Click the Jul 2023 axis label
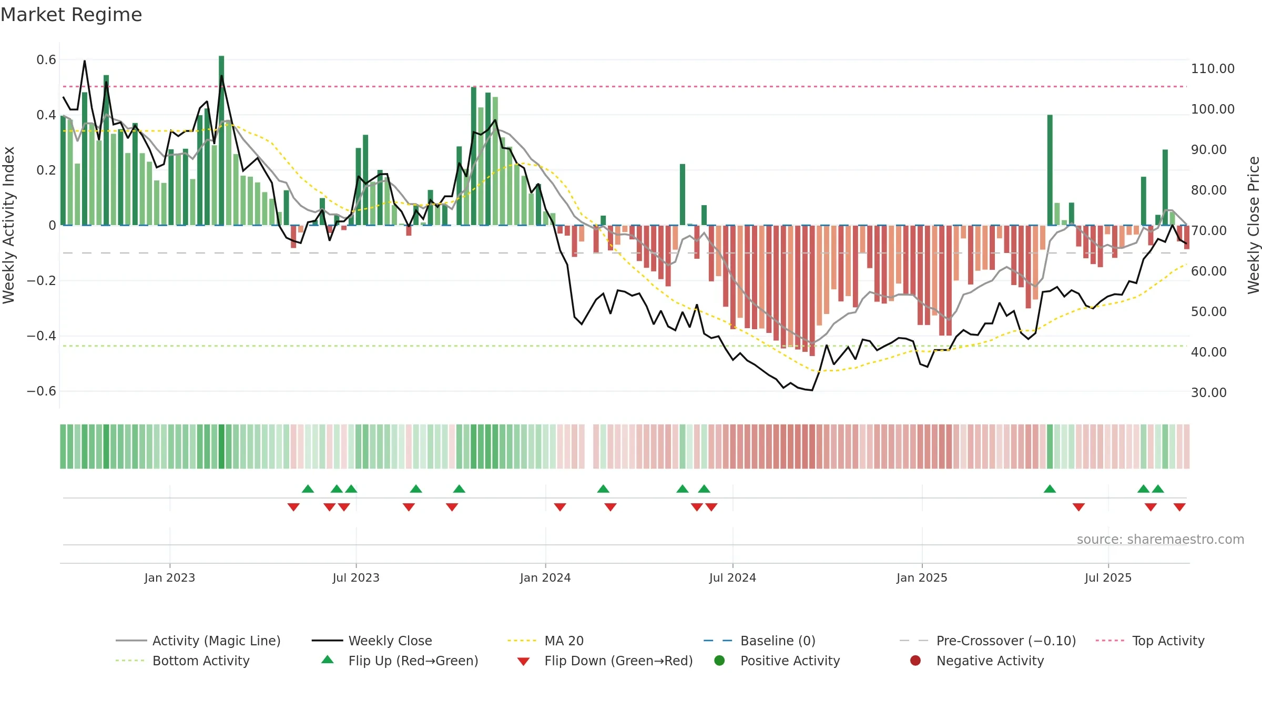 (356, 577)
